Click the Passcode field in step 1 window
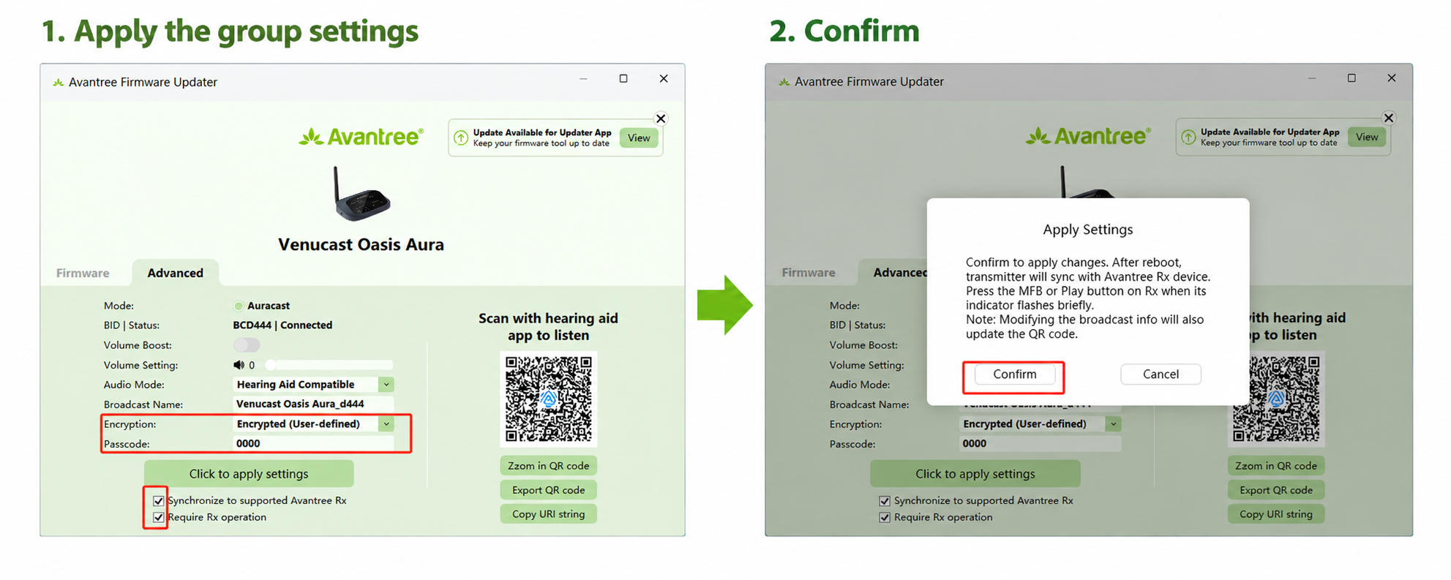Screen dimensions: 1451x580 click(x=313, y=444)
